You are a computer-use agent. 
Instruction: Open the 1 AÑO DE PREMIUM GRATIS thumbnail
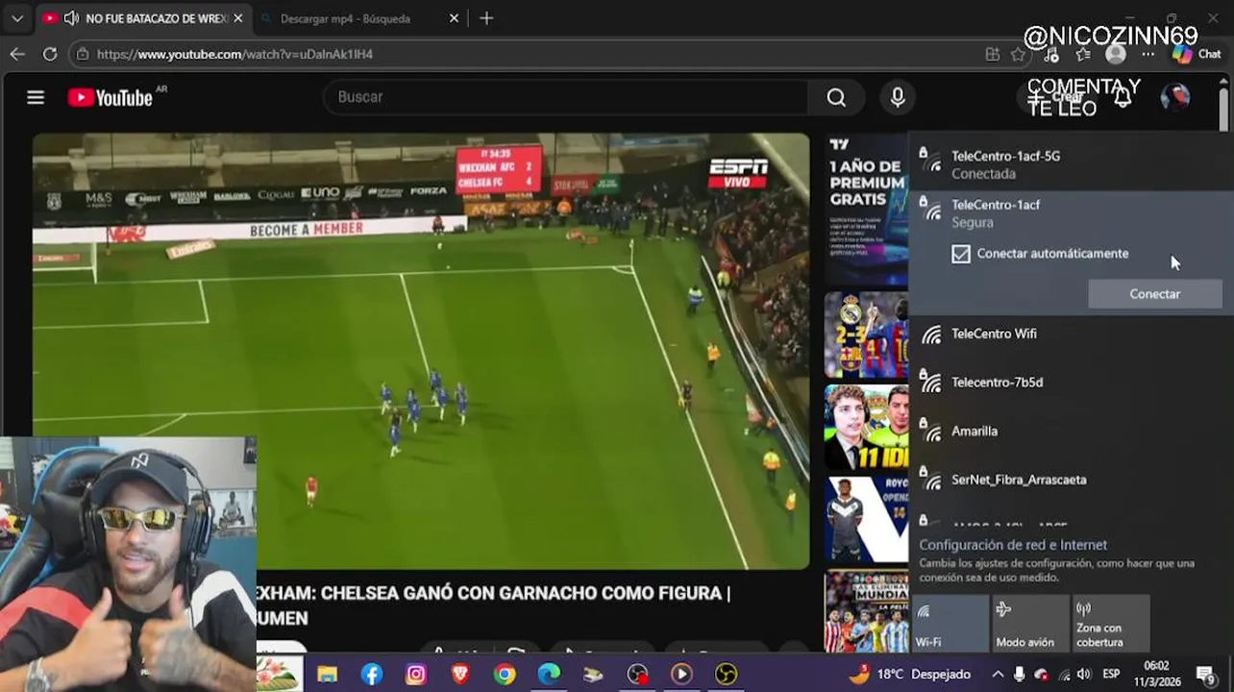coord(866,209)
